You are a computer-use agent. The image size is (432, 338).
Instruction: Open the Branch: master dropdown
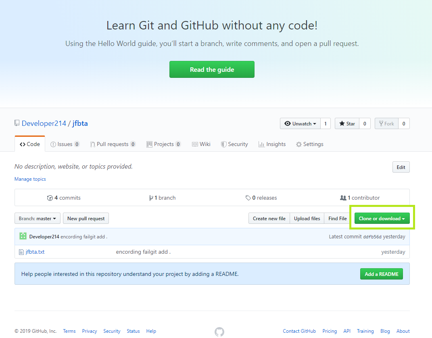tap(38, 219)
